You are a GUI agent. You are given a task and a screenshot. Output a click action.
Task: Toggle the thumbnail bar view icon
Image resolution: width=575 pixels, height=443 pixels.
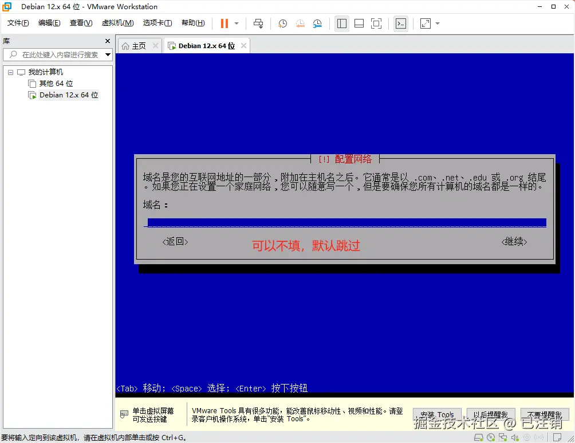(359, 23)
